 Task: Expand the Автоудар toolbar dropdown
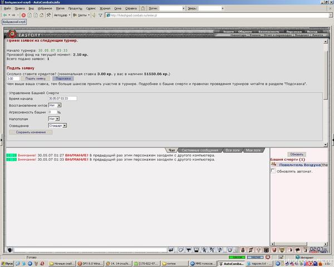[70, 15]
